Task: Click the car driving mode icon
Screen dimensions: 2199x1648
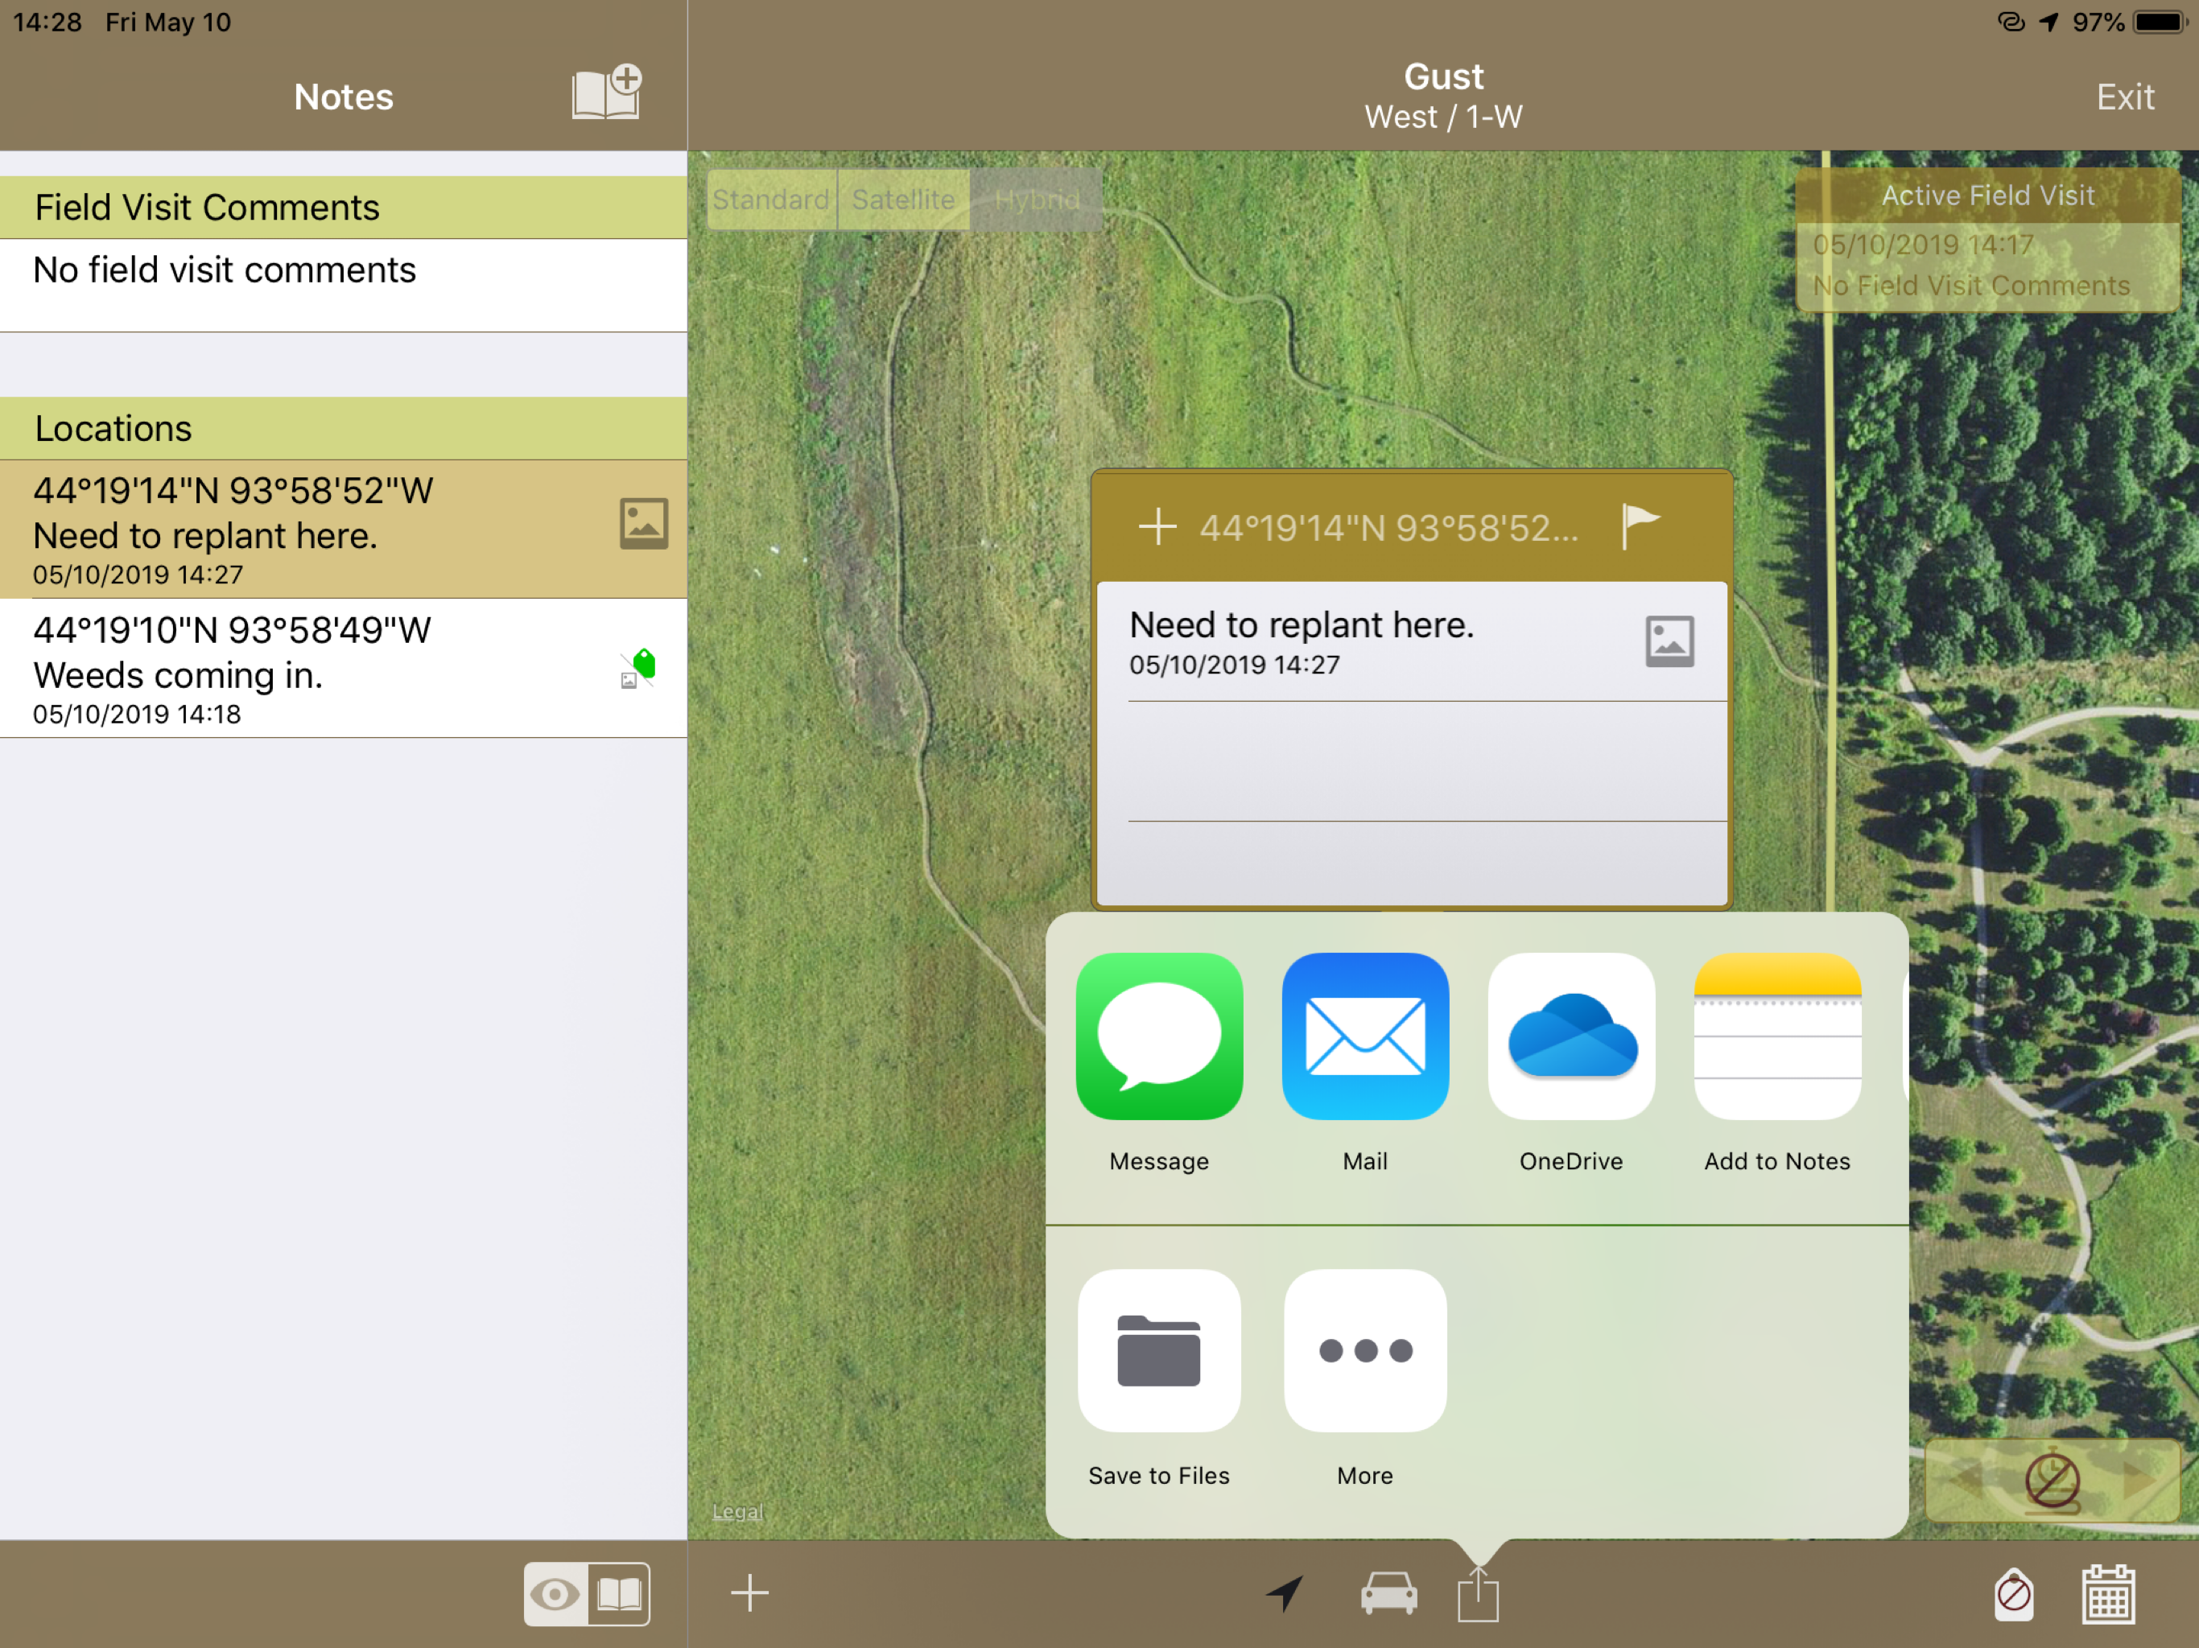Action: coord(1388,1592)
